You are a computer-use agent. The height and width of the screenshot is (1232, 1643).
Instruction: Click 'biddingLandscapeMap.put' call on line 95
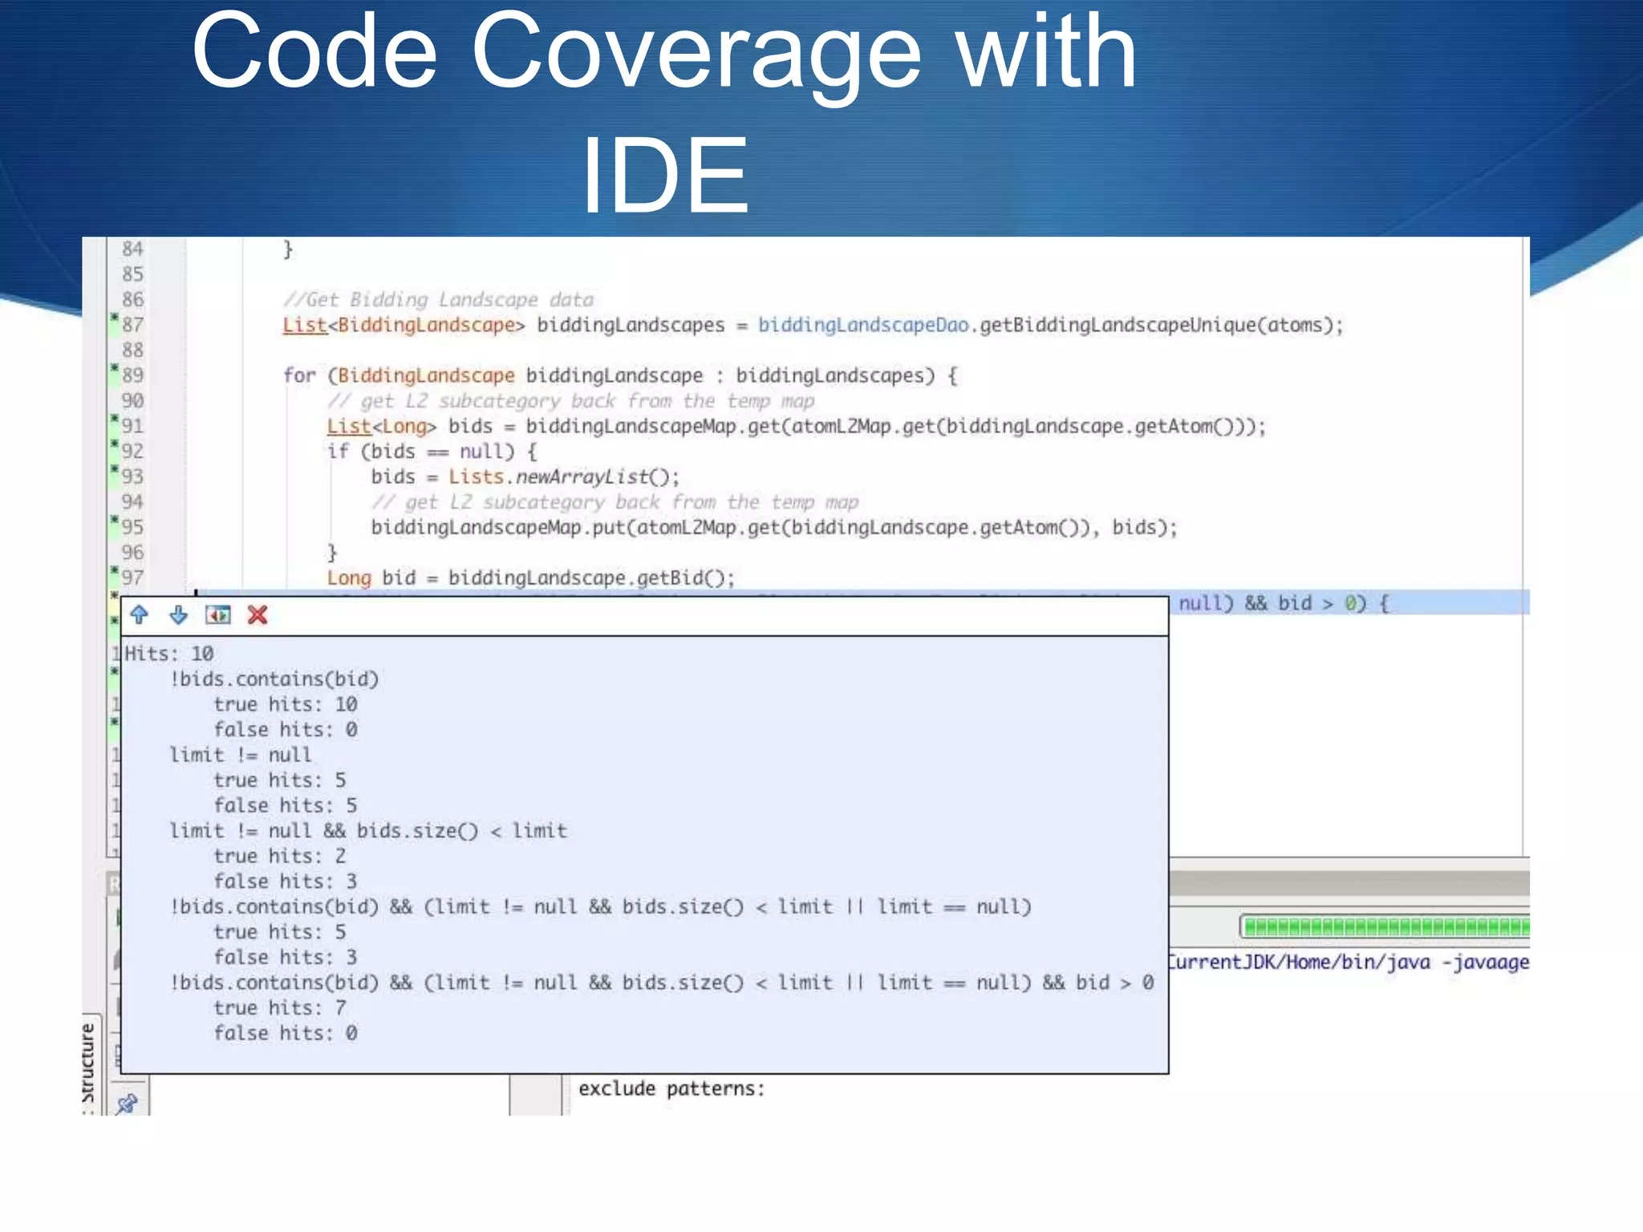(x=497, y=527)
